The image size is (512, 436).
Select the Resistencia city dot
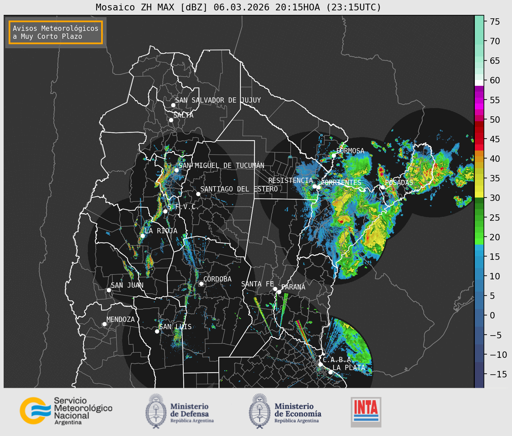tap(314, 186)
